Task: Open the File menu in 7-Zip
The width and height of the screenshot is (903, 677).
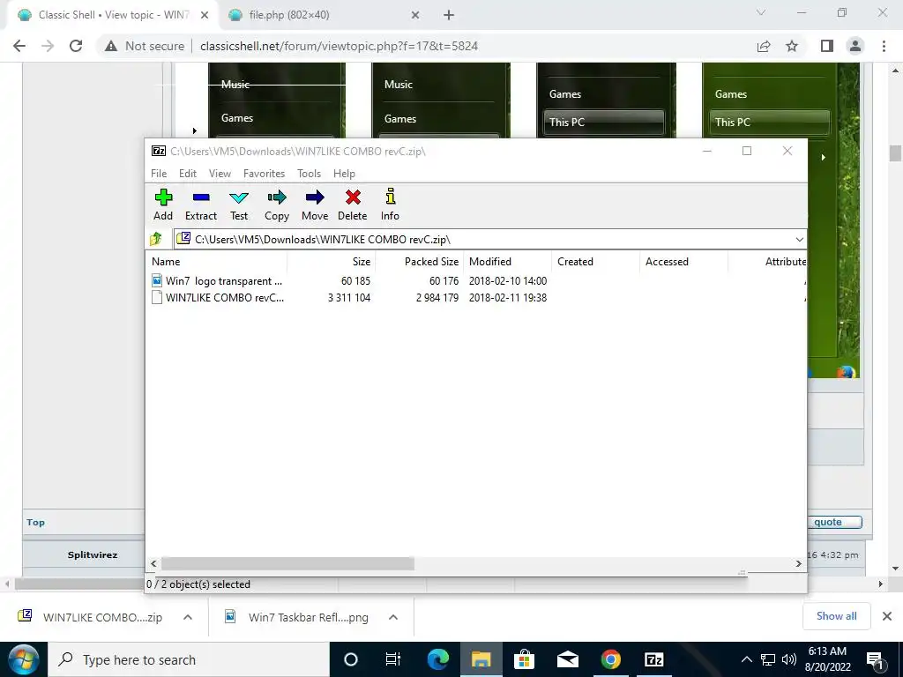Action: [159, 174]
